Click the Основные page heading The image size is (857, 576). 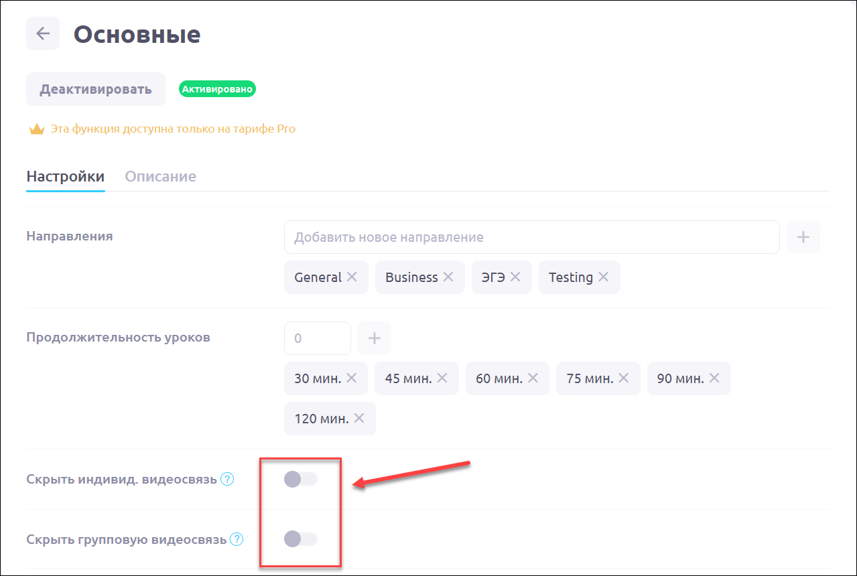(x=137, y=34)
